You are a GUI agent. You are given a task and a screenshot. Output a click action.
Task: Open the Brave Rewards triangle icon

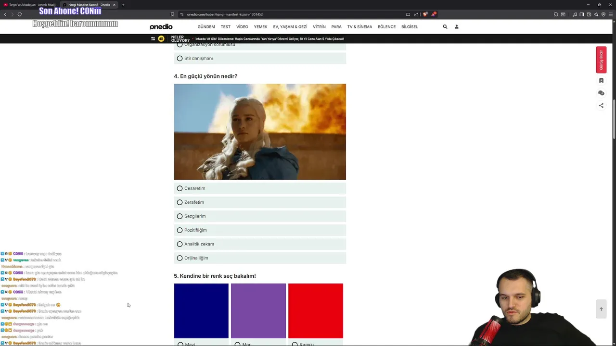tap(433, 14)
